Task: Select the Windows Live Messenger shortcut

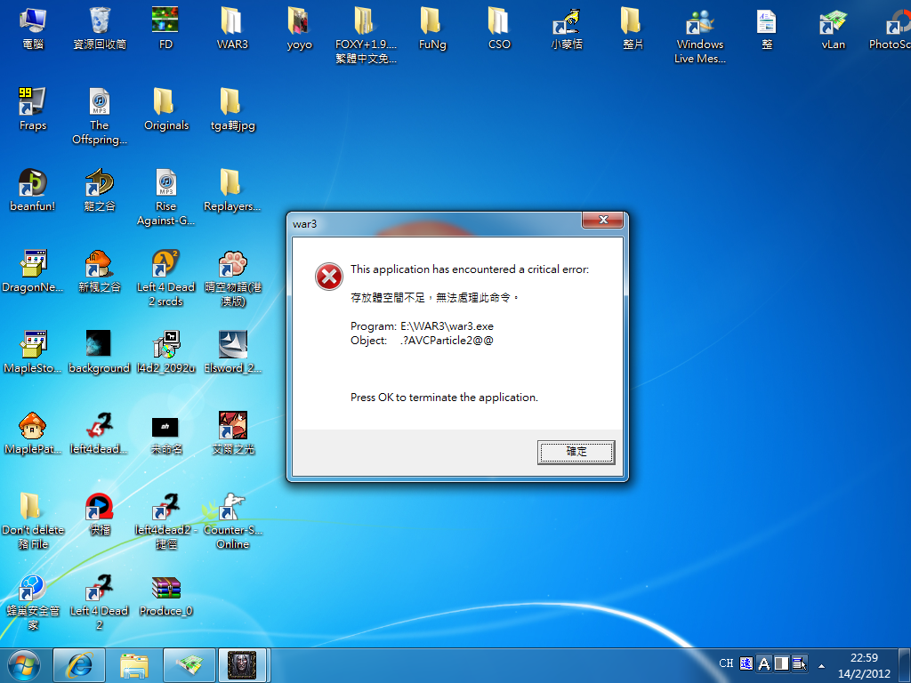Action: [699, 35]
